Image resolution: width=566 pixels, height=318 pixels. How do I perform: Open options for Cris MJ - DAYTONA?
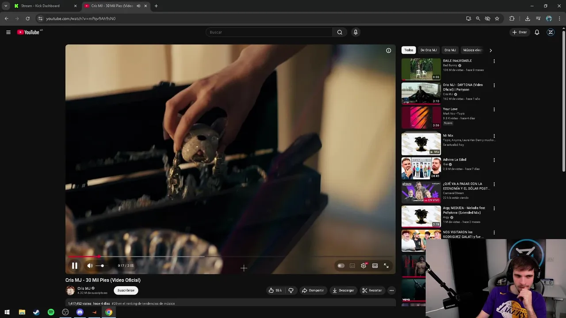click(494, 85)
